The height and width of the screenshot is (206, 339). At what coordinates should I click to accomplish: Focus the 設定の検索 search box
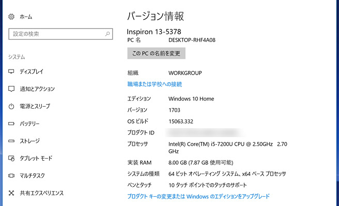tap(60, 34)
